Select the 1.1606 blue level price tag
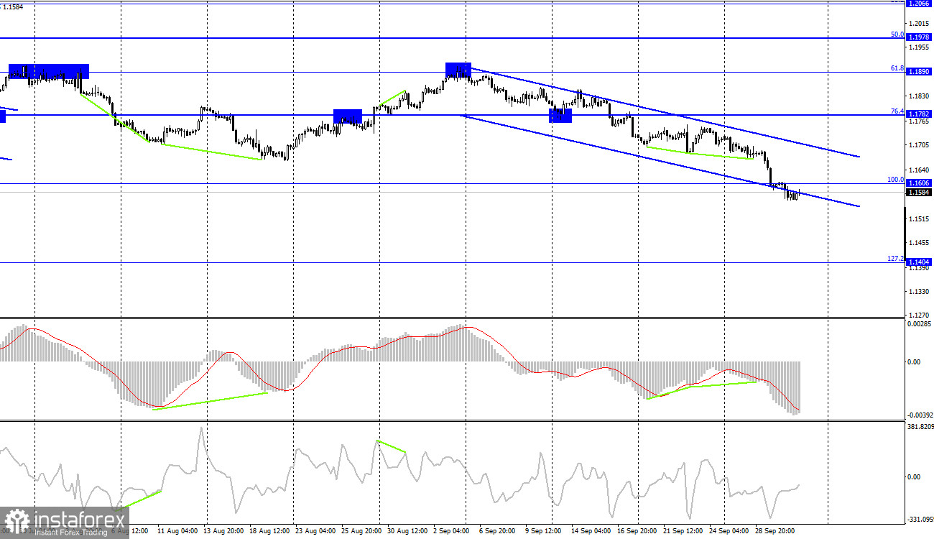This screenshot has height=539, width=934. click(920, 184)
